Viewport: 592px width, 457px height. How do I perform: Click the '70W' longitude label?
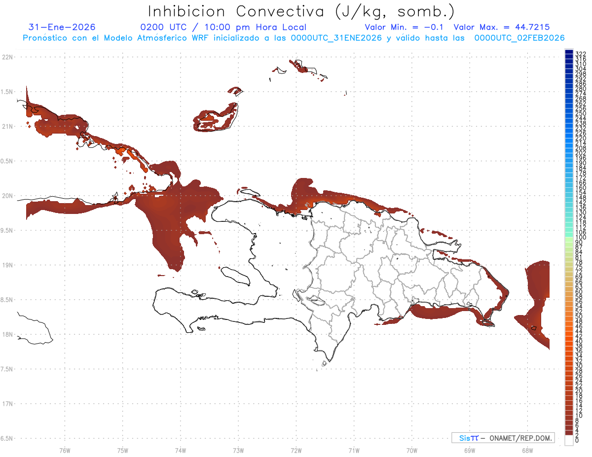coord(412,450)
